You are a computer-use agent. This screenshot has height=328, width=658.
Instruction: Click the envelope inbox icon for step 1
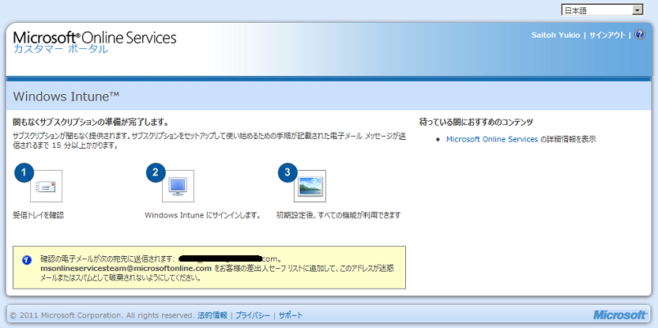point(46,187)
